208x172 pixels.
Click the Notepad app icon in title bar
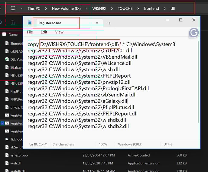(x=30, y=23)
